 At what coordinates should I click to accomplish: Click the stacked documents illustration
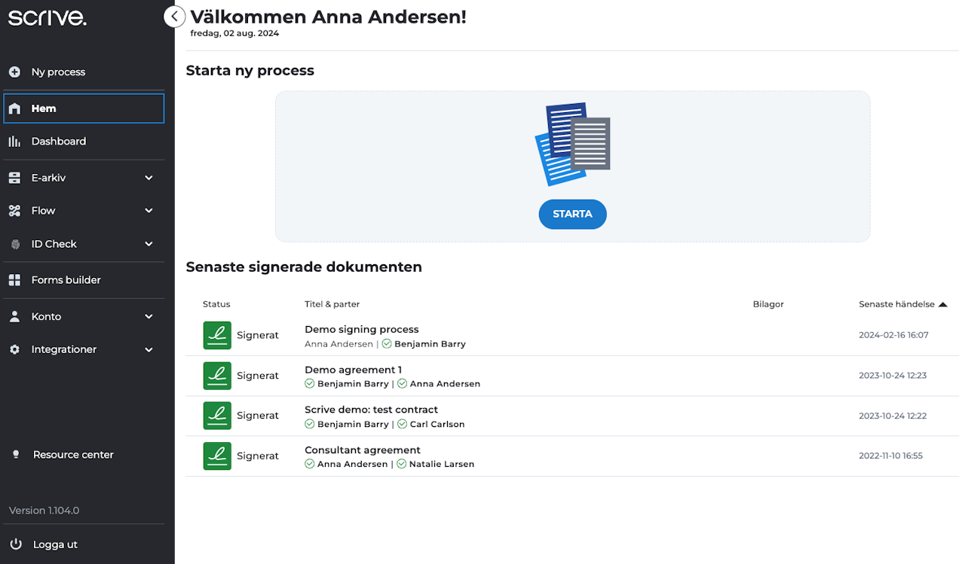(573, 144)
